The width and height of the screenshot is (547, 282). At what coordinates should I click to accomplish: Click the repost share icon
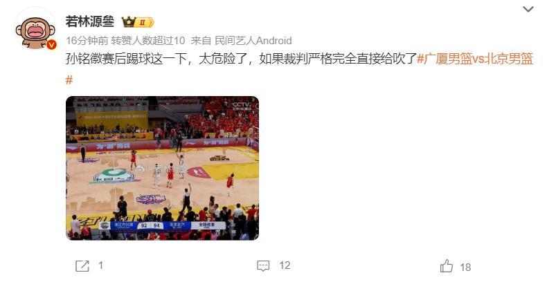point(82,266)
